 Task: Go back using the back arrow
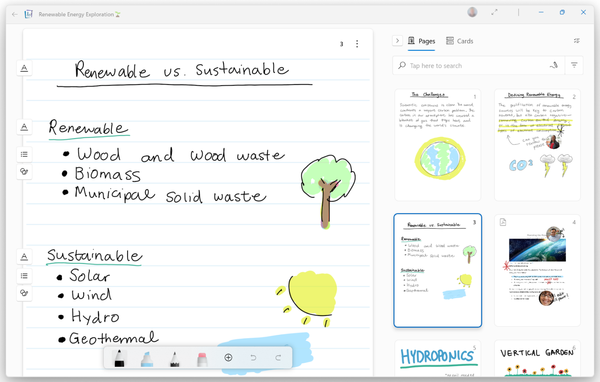tap(15, 14)
